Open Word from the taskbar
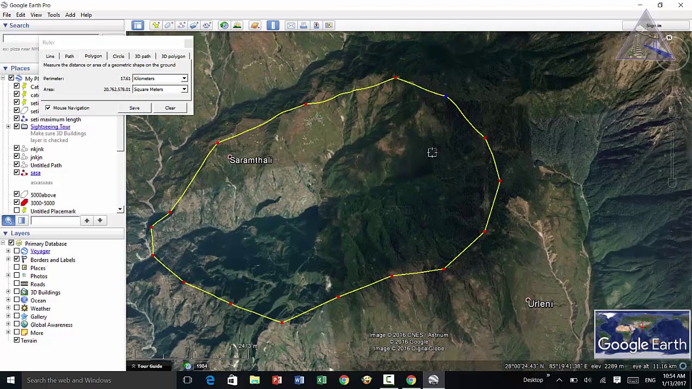This screenshot has height=389, width=692. point(299,380)
